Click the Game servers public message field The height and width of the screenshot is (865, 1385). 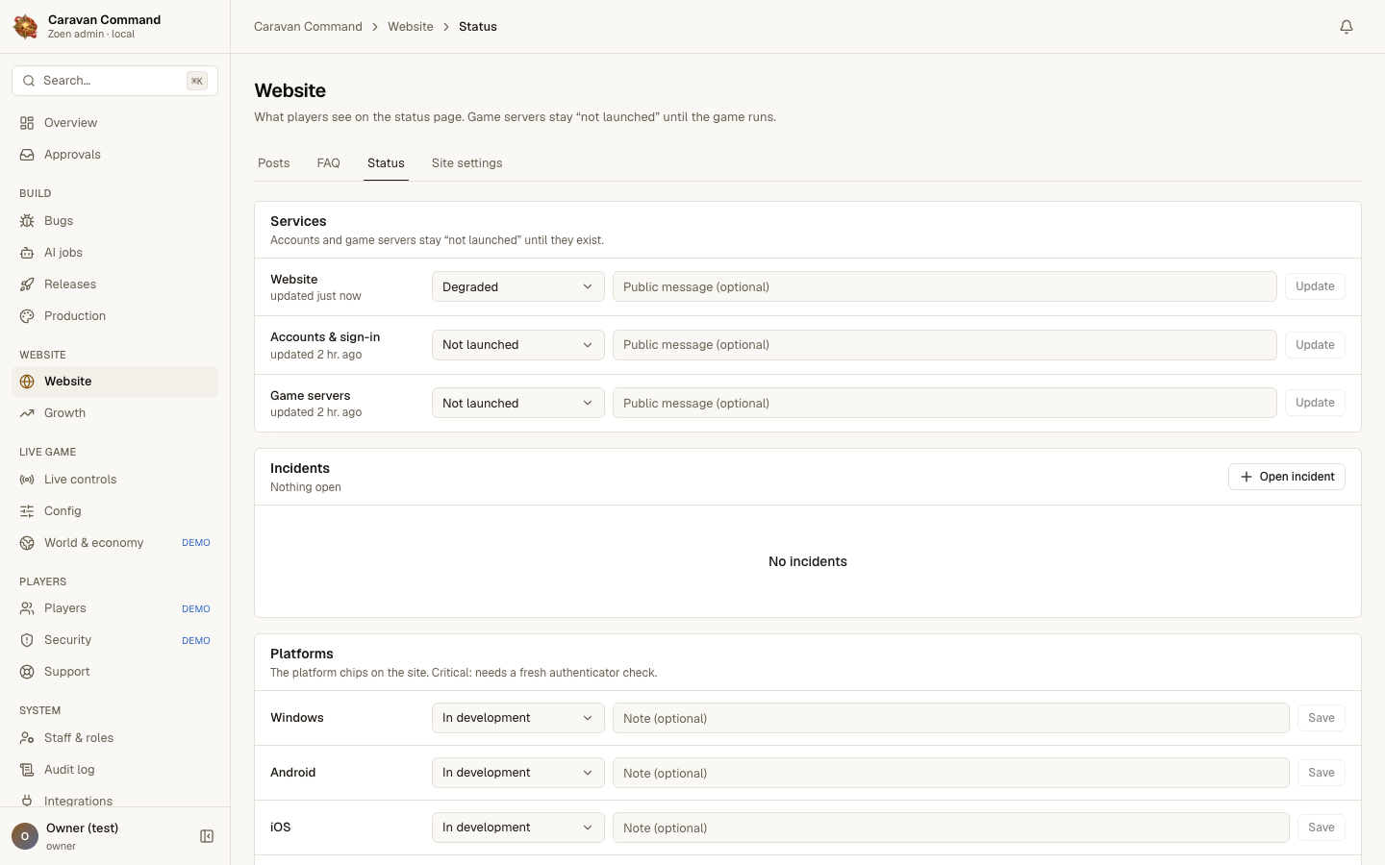click(x=944, y=403)
